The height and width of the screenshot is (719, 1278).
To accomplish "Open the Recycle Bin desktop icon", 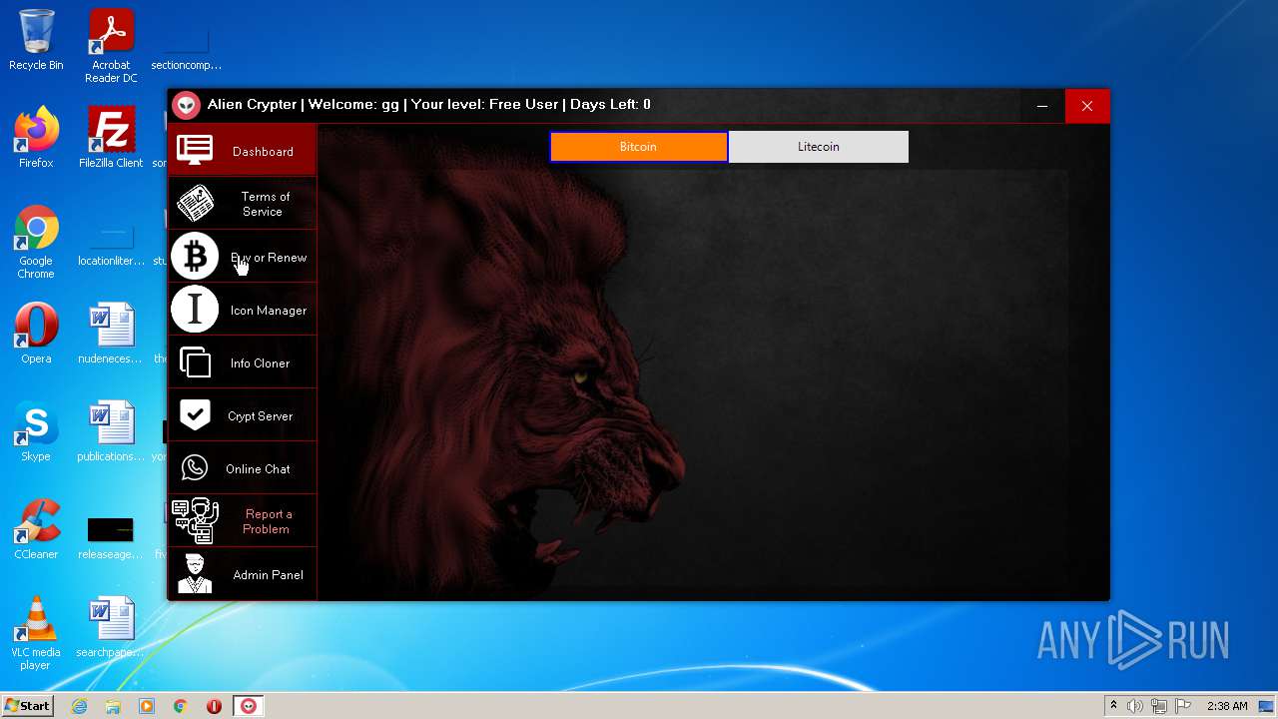I will point(36,40).
